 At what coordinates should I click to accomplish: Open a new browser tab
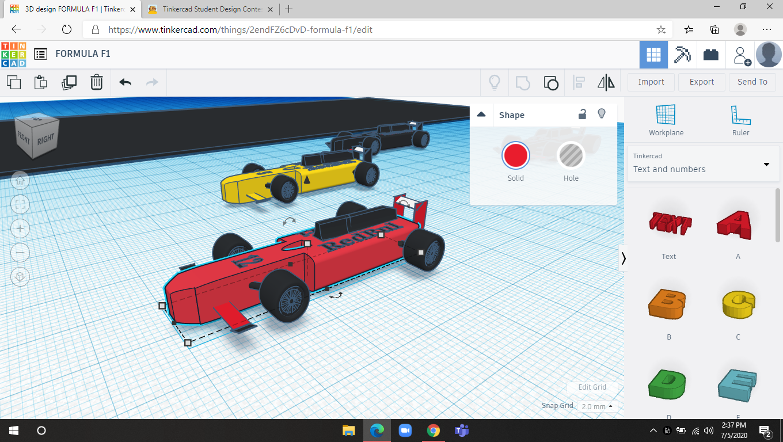pyautogui.click(x=288, y=9)
